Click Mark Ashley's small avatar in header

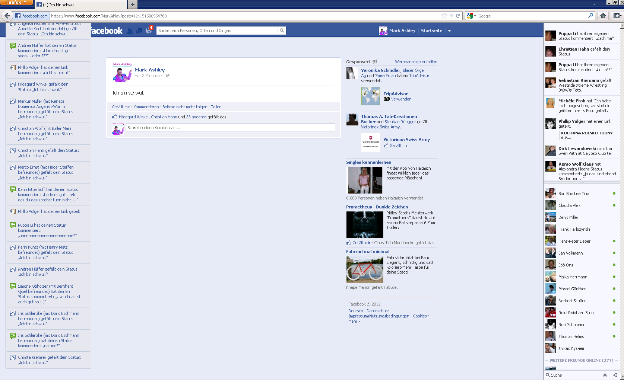click(383, 31)
